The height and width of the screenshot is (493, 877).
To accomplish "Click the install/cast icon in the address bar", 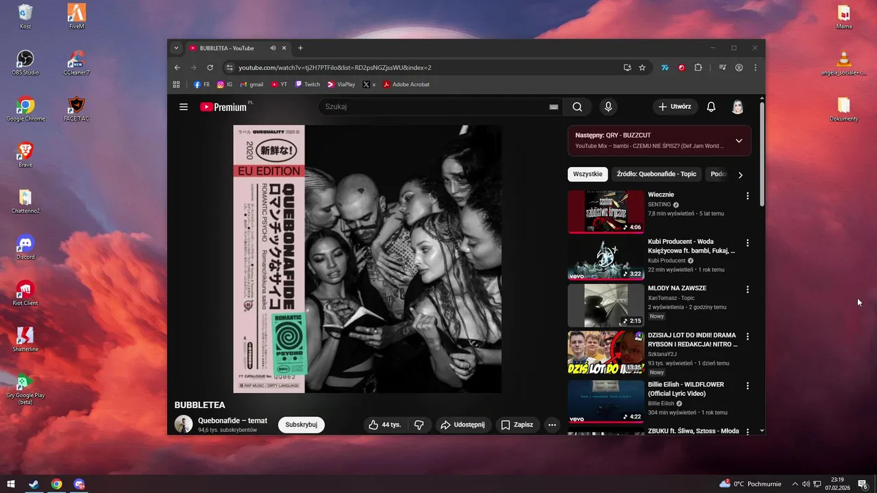I will (x=627, y=68).
